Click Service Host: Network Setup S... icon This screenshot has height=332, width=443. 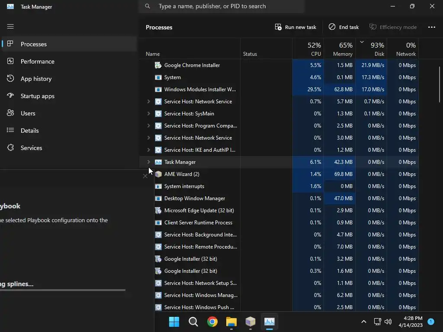point(158,283)
